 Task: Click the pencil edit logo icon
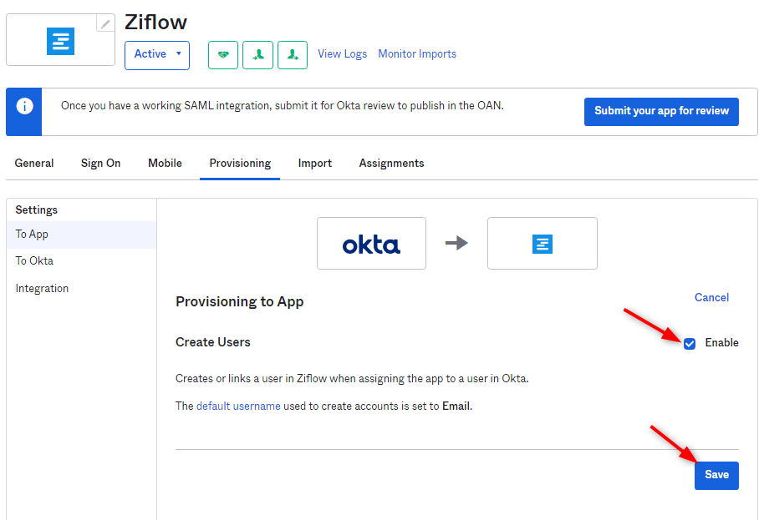coord(104,24)
